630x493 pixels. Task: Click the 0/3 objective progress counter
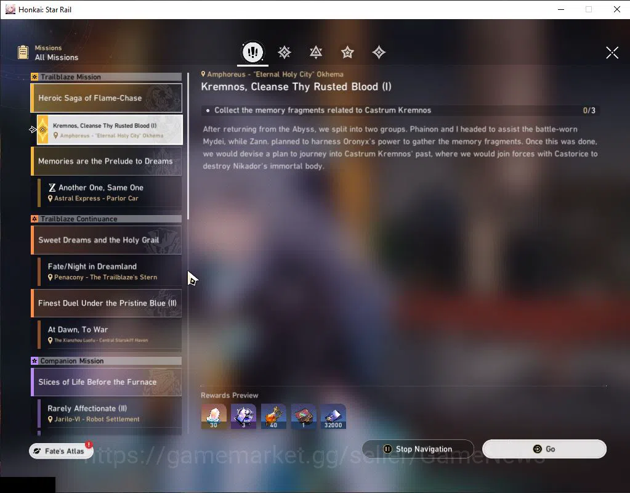click(x=589, y=110)
